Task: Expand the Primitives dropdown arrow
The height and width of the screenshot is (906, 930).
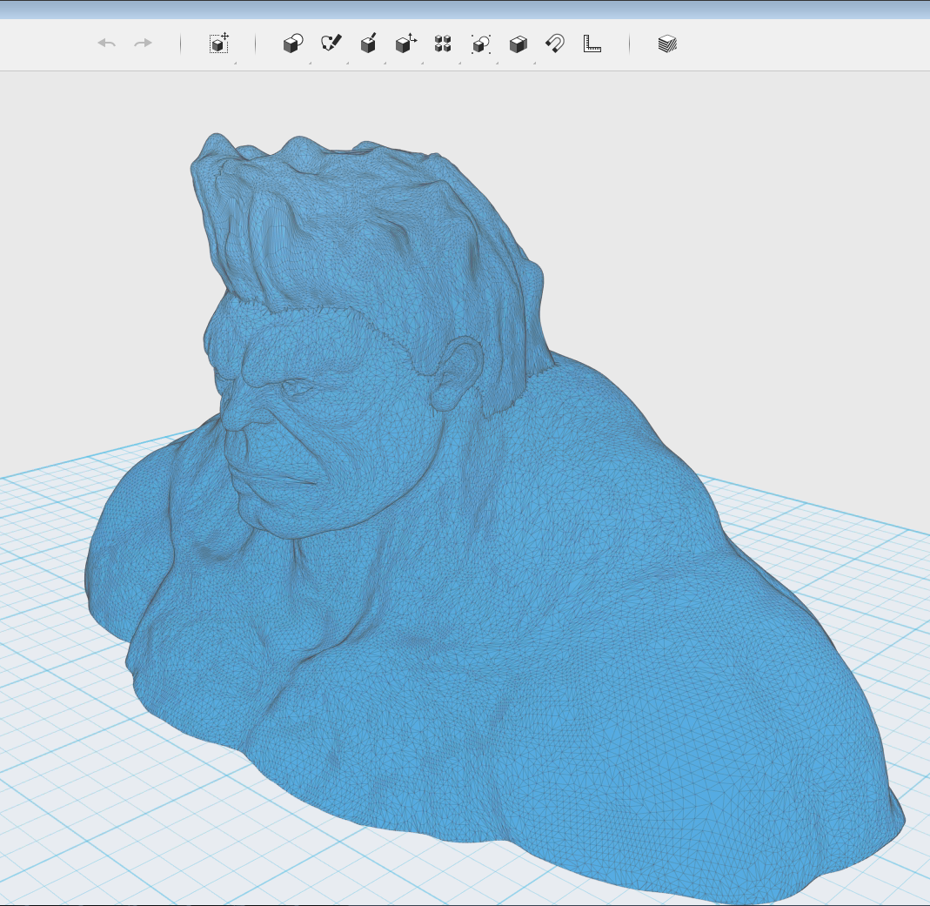Action: [310, 63]
